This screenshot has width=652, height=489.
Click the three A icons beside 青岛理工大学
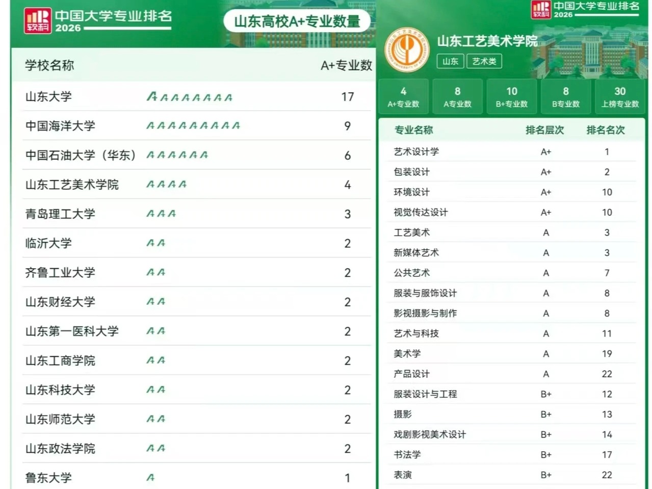pos(161,214)
